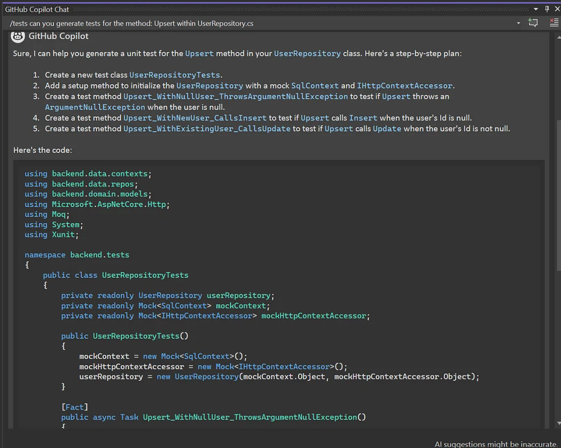The width and height of the screenshot is (561, 448).
Task: Click the "using backend.domain.models;" code line
Action: pos(88,194)
